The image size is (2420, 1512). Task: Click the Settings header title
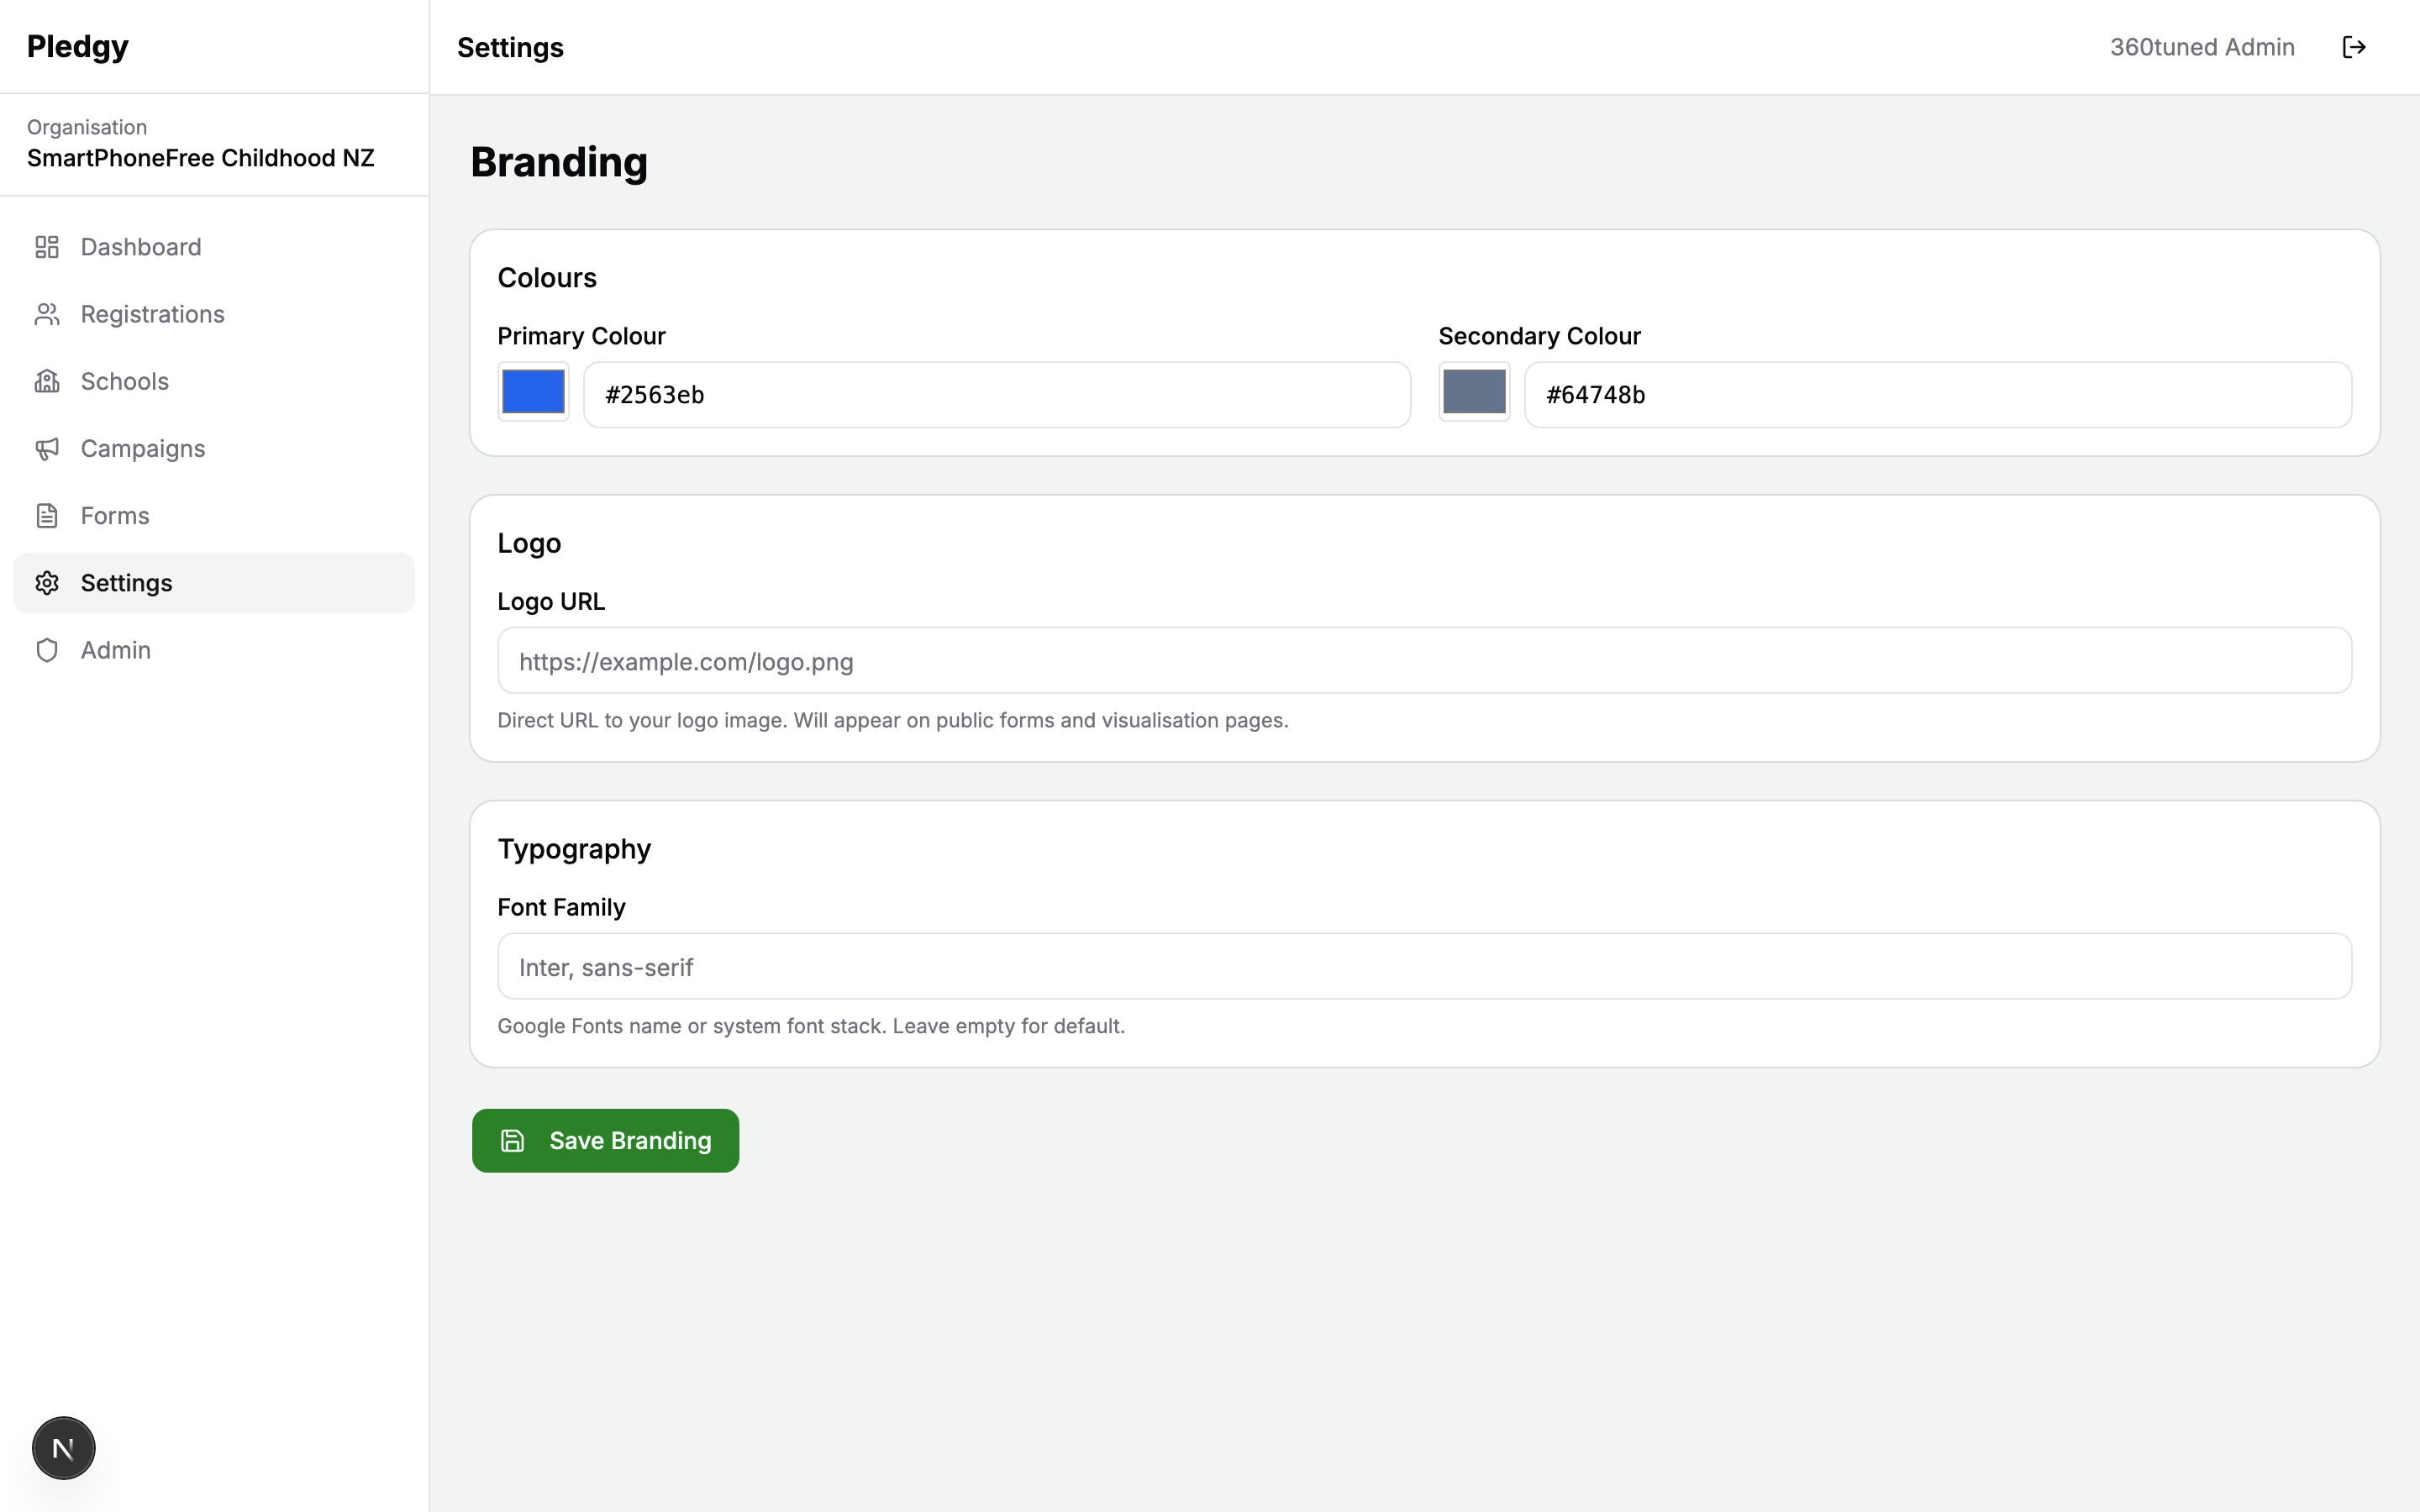point(510,47)
